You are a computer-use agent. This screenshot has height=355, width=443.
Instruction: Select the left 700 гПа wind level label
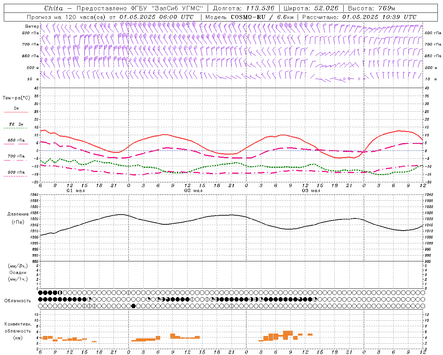[x=30, y=44]
